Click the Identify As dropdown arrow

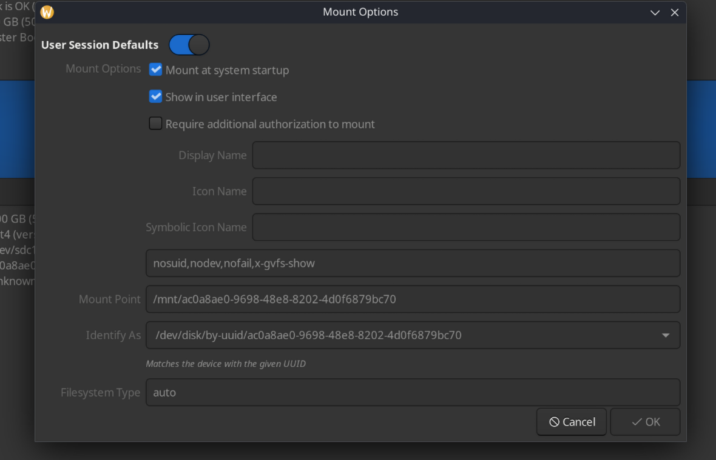pyautogui.click(x=666, y=335)
